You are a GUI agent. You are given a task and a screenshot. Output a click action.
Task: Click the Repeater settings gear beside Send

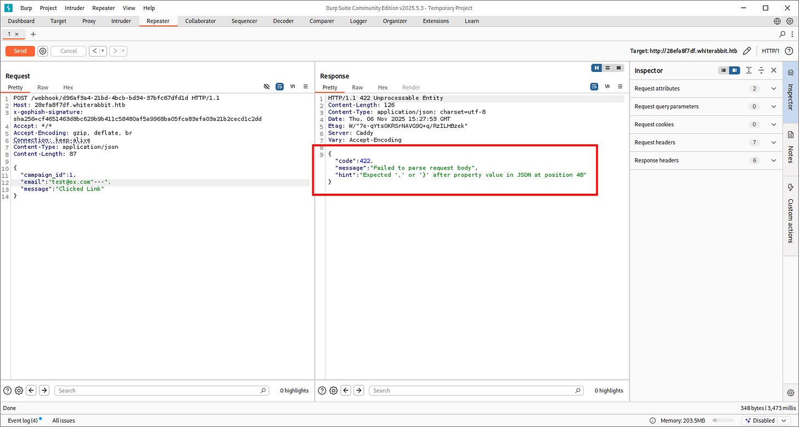43,51
